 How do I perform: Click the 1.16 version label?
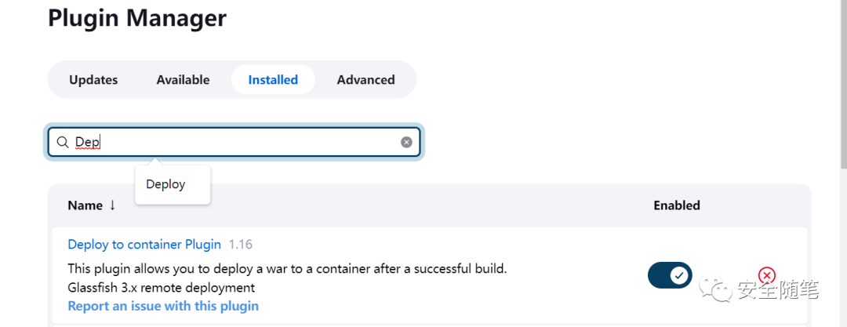click(x=241, y=245)
